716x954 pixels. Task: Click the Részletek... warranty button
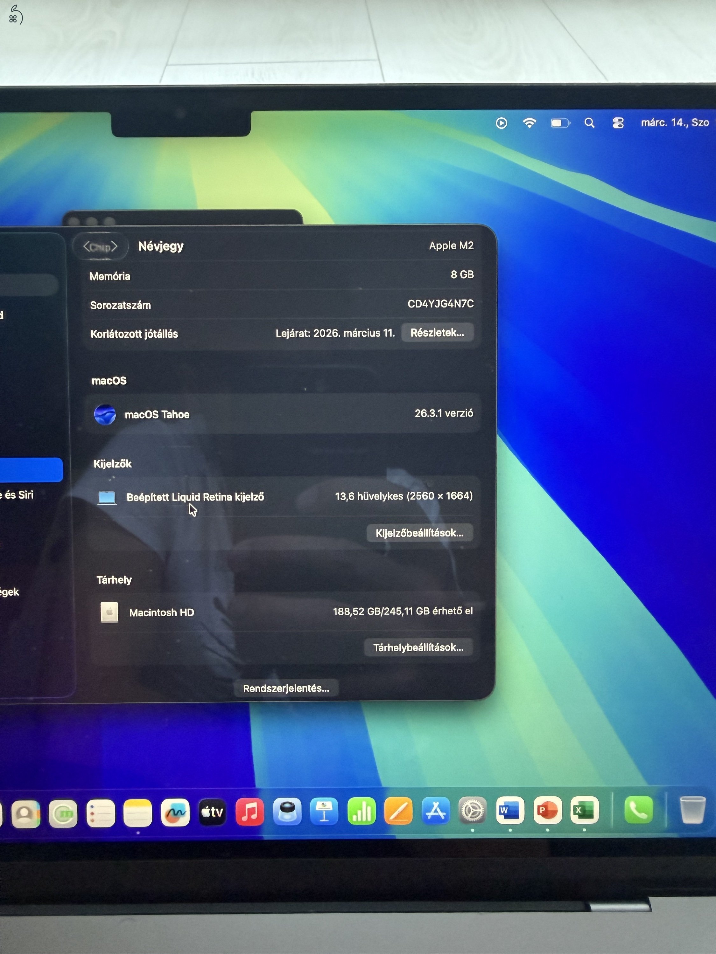437,333
